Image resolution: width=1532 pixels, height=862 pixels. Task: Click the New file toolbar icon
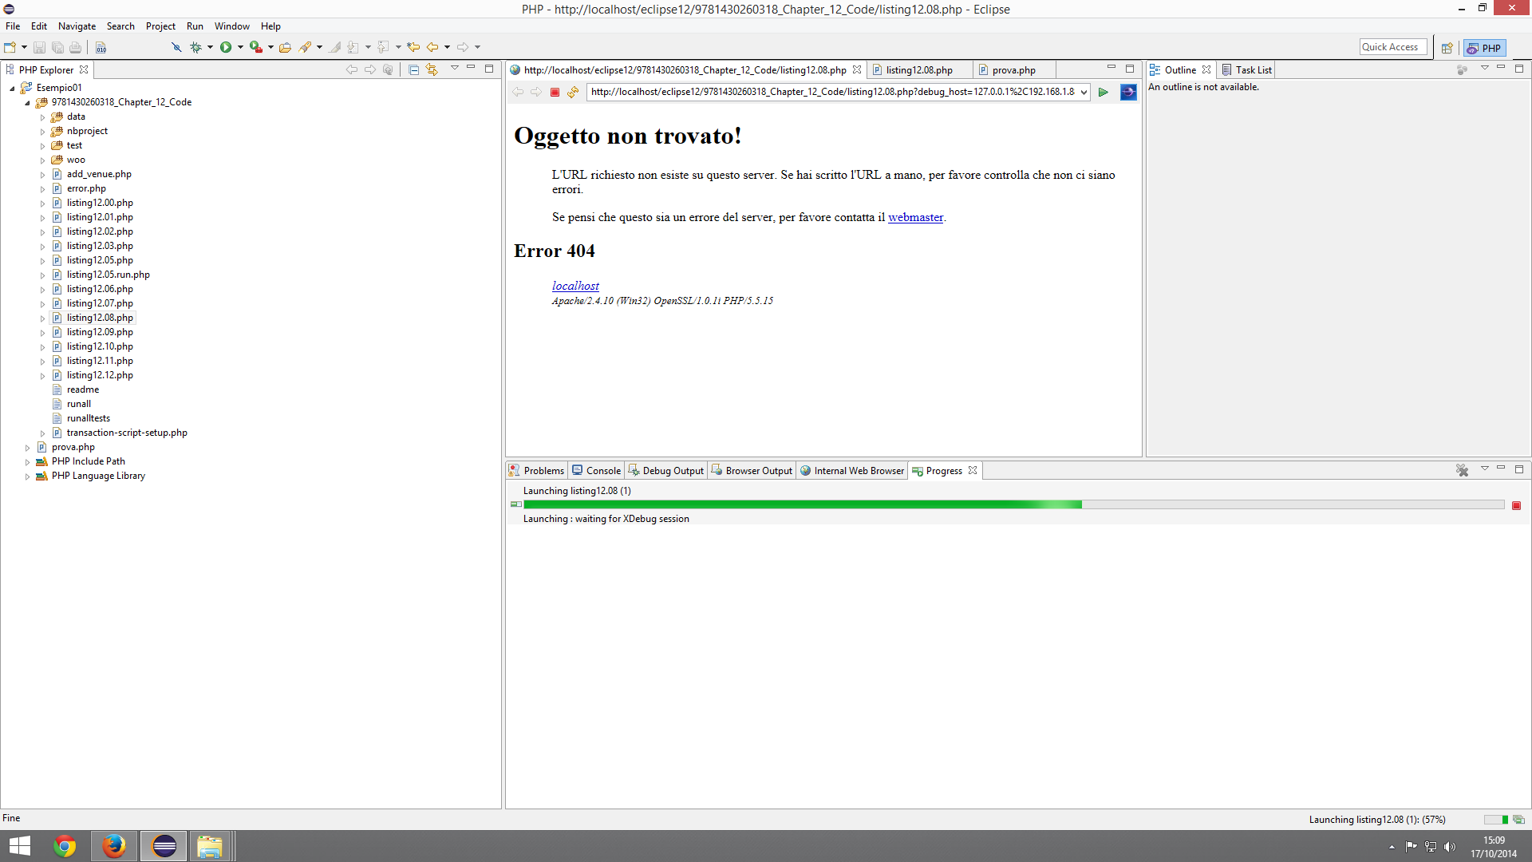click(x=10, y=47)
